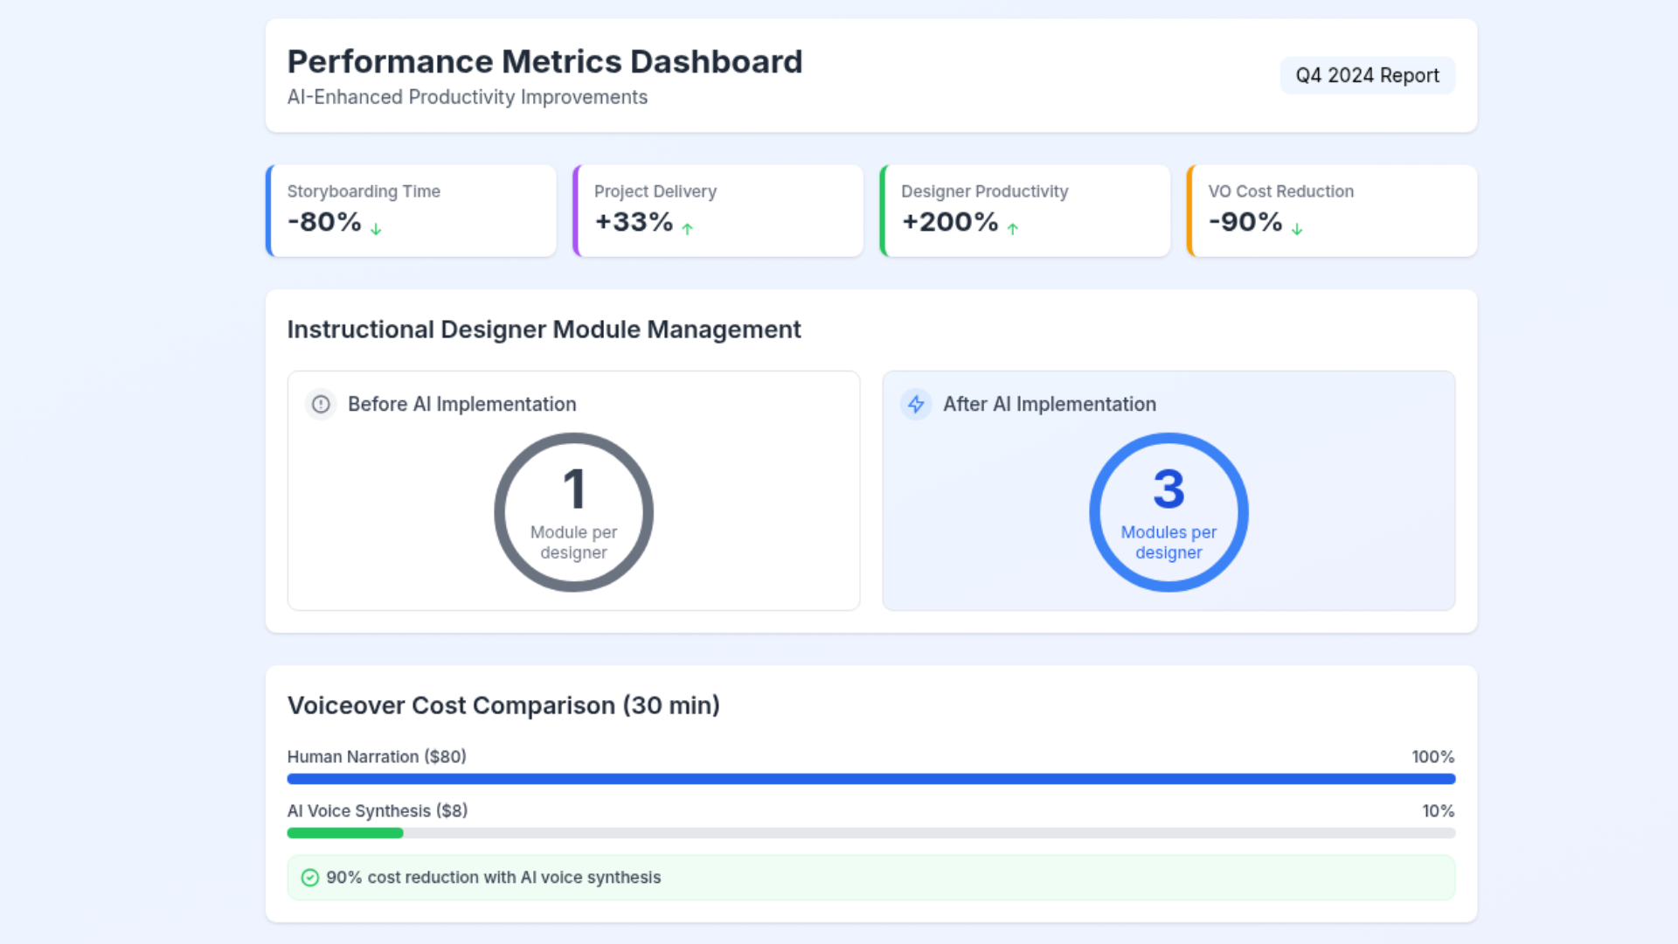Click the Q4 2024 Report badge
The image size is (1678, 944).
[1367, 76]
